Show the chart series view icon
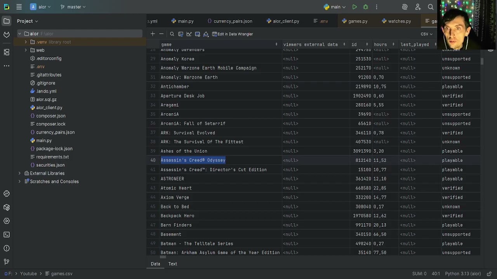497x279 pixels. click(189, 34)
